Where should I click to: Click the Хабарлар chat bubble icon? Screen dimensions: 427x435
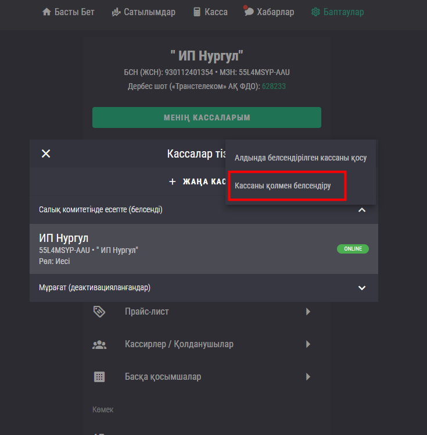point(249,11)
